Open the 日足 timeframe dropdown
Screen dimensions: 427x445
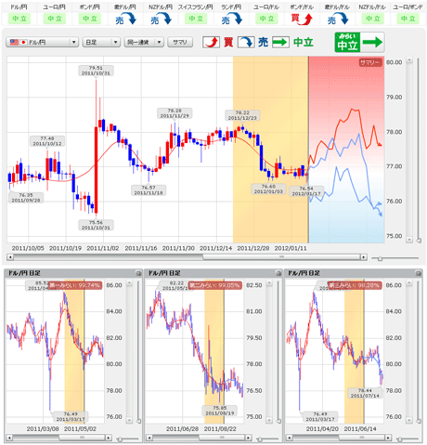click(101, 42)
